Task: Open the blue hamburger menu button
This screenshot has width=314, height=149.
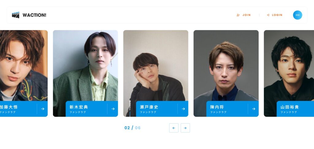Action: (x=297, y=15)
